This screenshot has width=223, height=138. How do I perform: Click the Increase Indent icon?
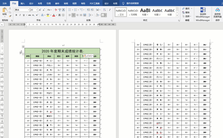click(x=92, y=10)
